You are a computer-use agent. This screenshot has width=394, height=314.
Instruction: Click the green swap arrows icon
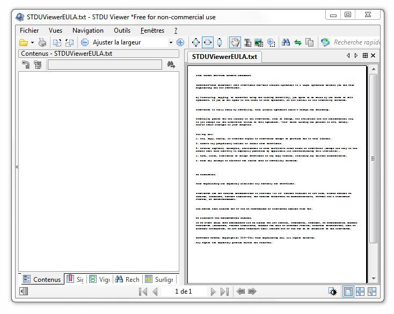pyautogui.click(x=298, y=43)
